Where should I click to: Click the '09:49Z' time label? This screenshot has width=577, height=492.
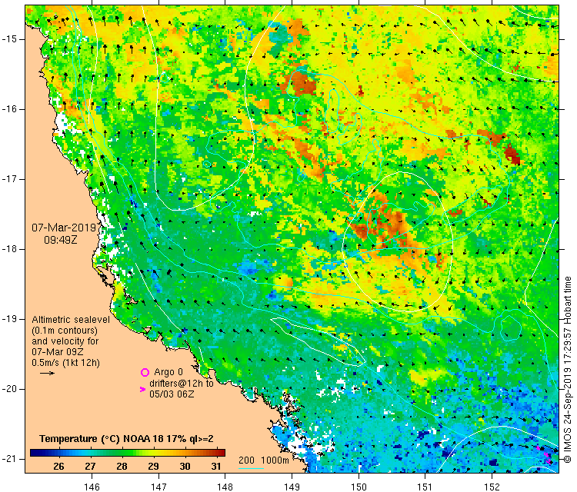[x=61, y=240]
